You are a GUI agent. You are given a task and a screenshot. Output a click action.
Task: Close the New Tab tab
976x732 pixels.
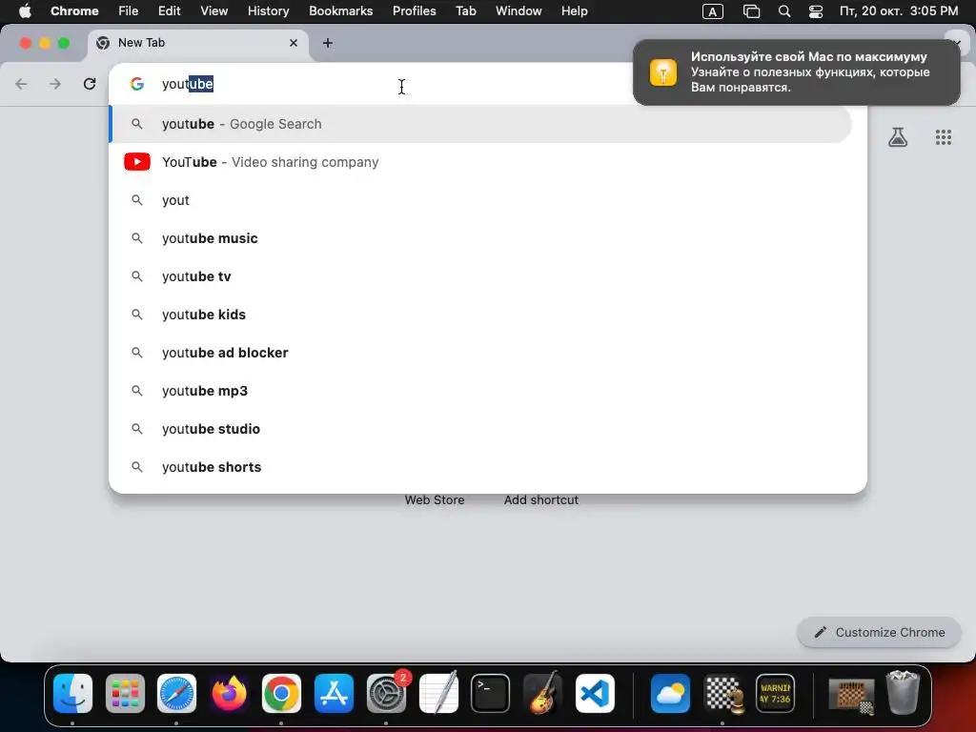tap(294, 43)
